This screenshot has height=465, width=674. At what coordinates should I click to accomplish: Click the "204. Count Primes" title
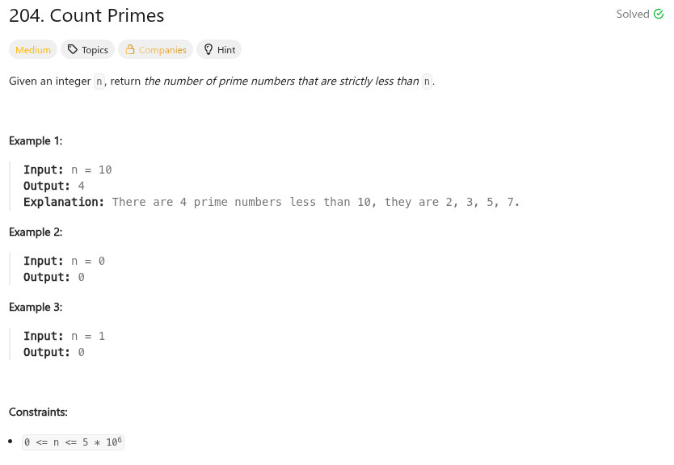click(x=86, y=15)
